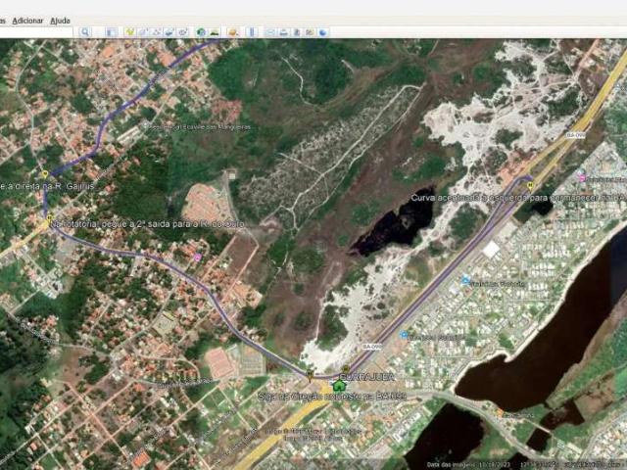Click the pink place icon at the right edge

[x=582, y=178]
